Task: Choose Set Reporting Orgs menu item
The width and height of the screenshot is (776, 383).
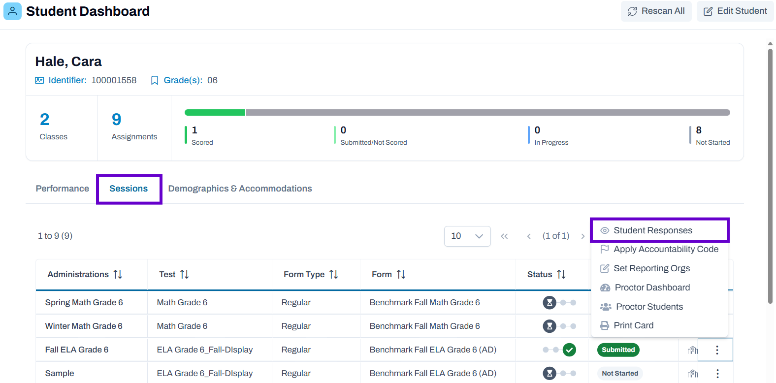Action: [x=659, y=268]
